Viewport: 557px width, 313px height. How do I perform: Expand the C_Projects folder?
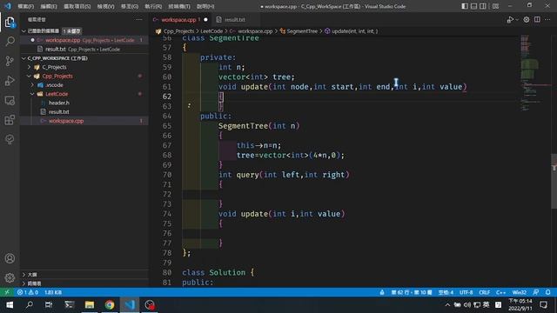coord(54,67)
